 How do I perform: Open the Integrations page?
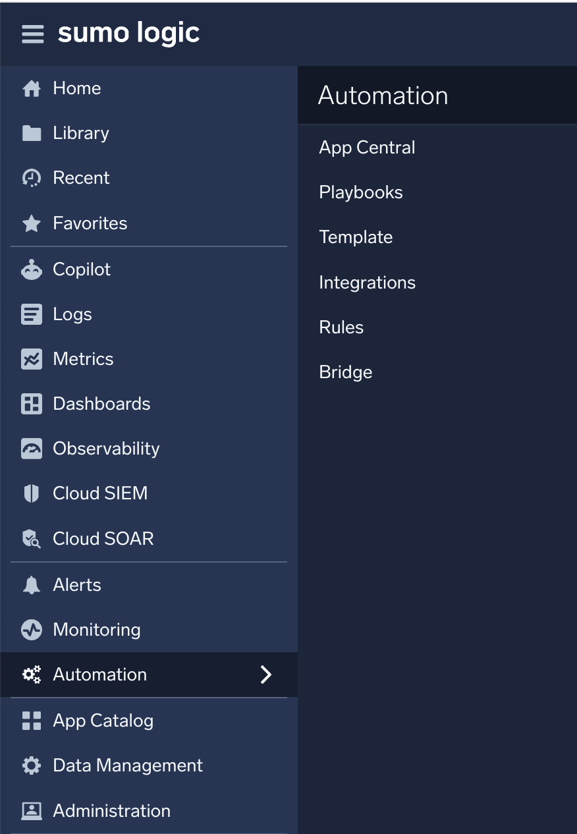pos(367,282)
